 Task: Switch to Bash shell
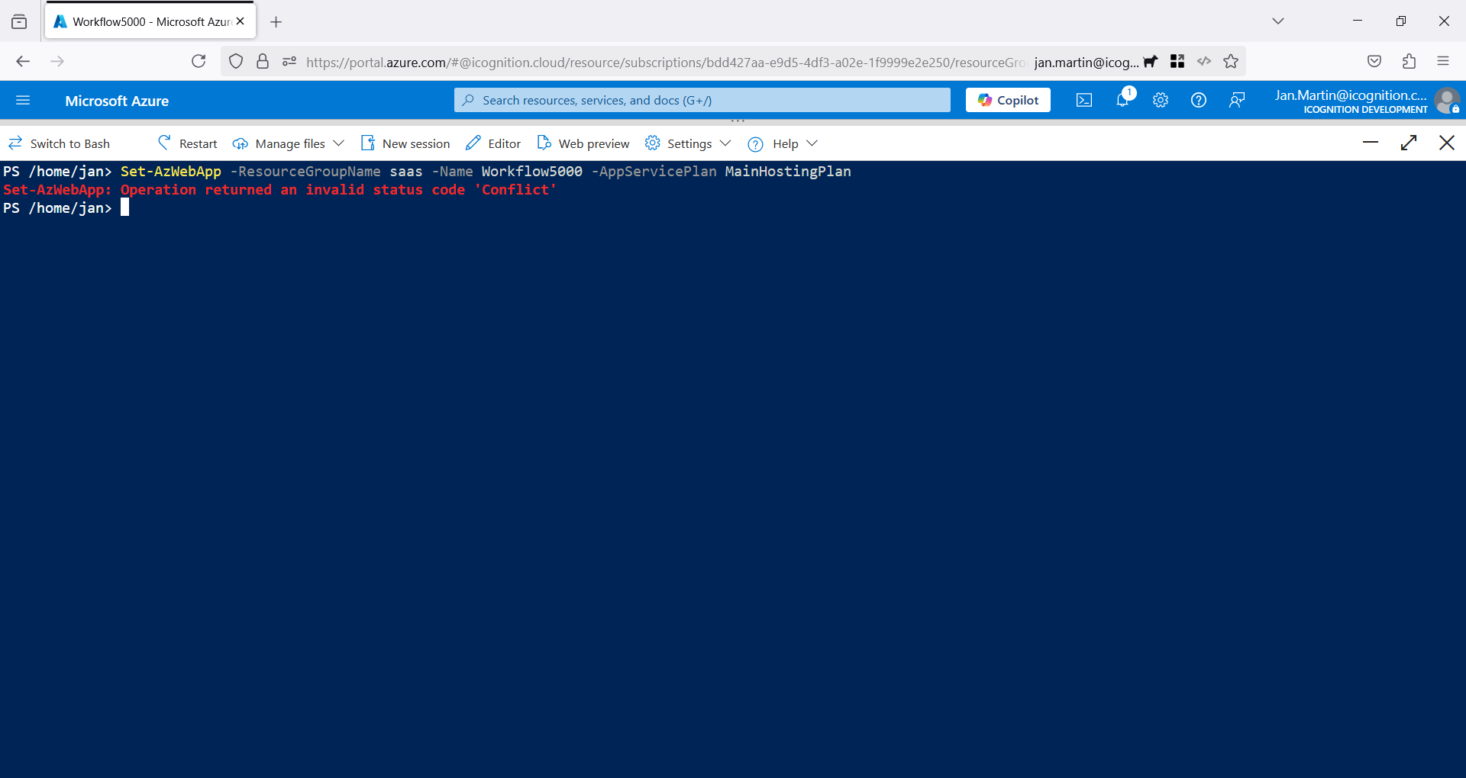tap(59, 143)
